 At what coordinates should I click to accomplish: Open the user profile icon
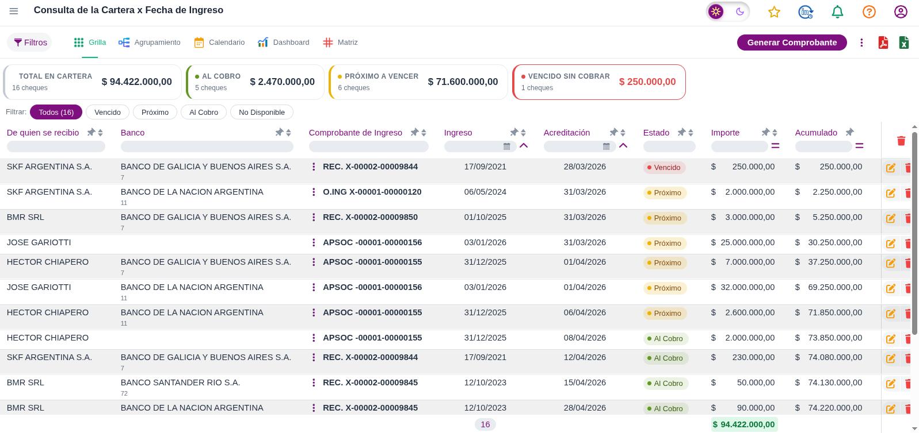click(x=901, y=11)
